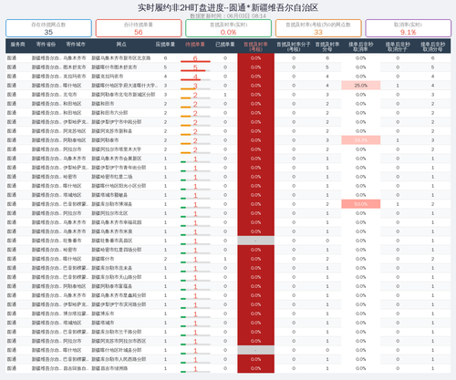Viewport: 456px width, 380px height.
Task: Click the 接单后非秒取消率 column header
Action: [360, 46]
